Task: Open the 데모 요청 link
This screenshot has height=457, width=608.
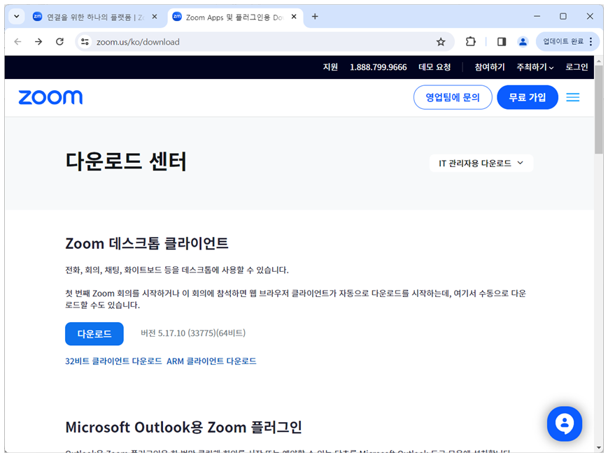Action: click(x=434, y=67)
